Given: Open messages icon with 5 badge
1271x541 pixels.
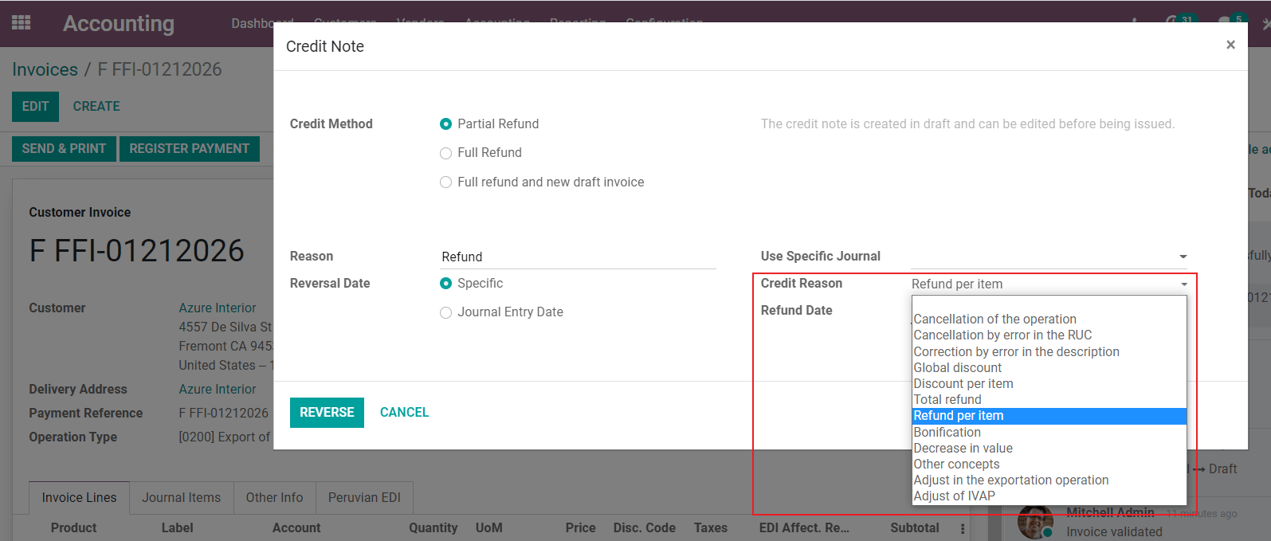Looking at the screenshot, I should click(x=1226, y=22).
